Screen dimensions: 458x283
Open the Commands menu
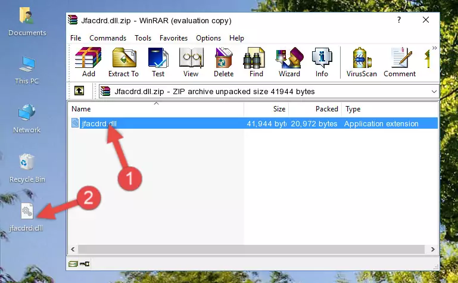click(x=108, y=38)
